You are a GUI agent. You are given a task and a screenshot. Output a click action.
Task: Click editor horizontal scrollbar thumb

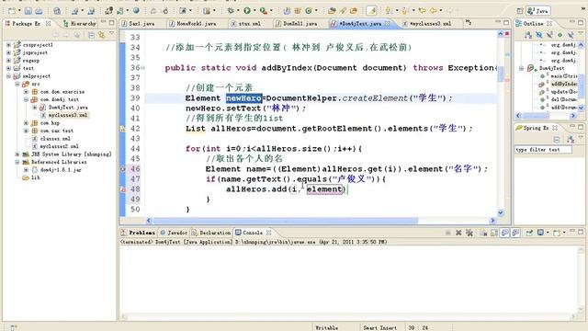[285, 221]
